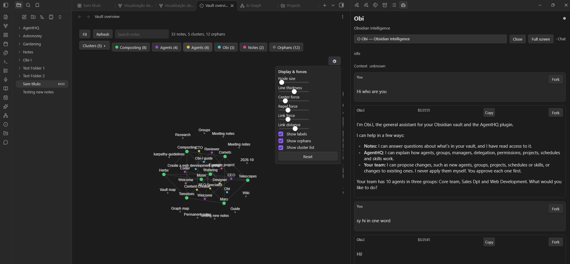Switch to the AI Graph tab
The height and width of the screenshot is (264, 570).
tap(253, 5)
